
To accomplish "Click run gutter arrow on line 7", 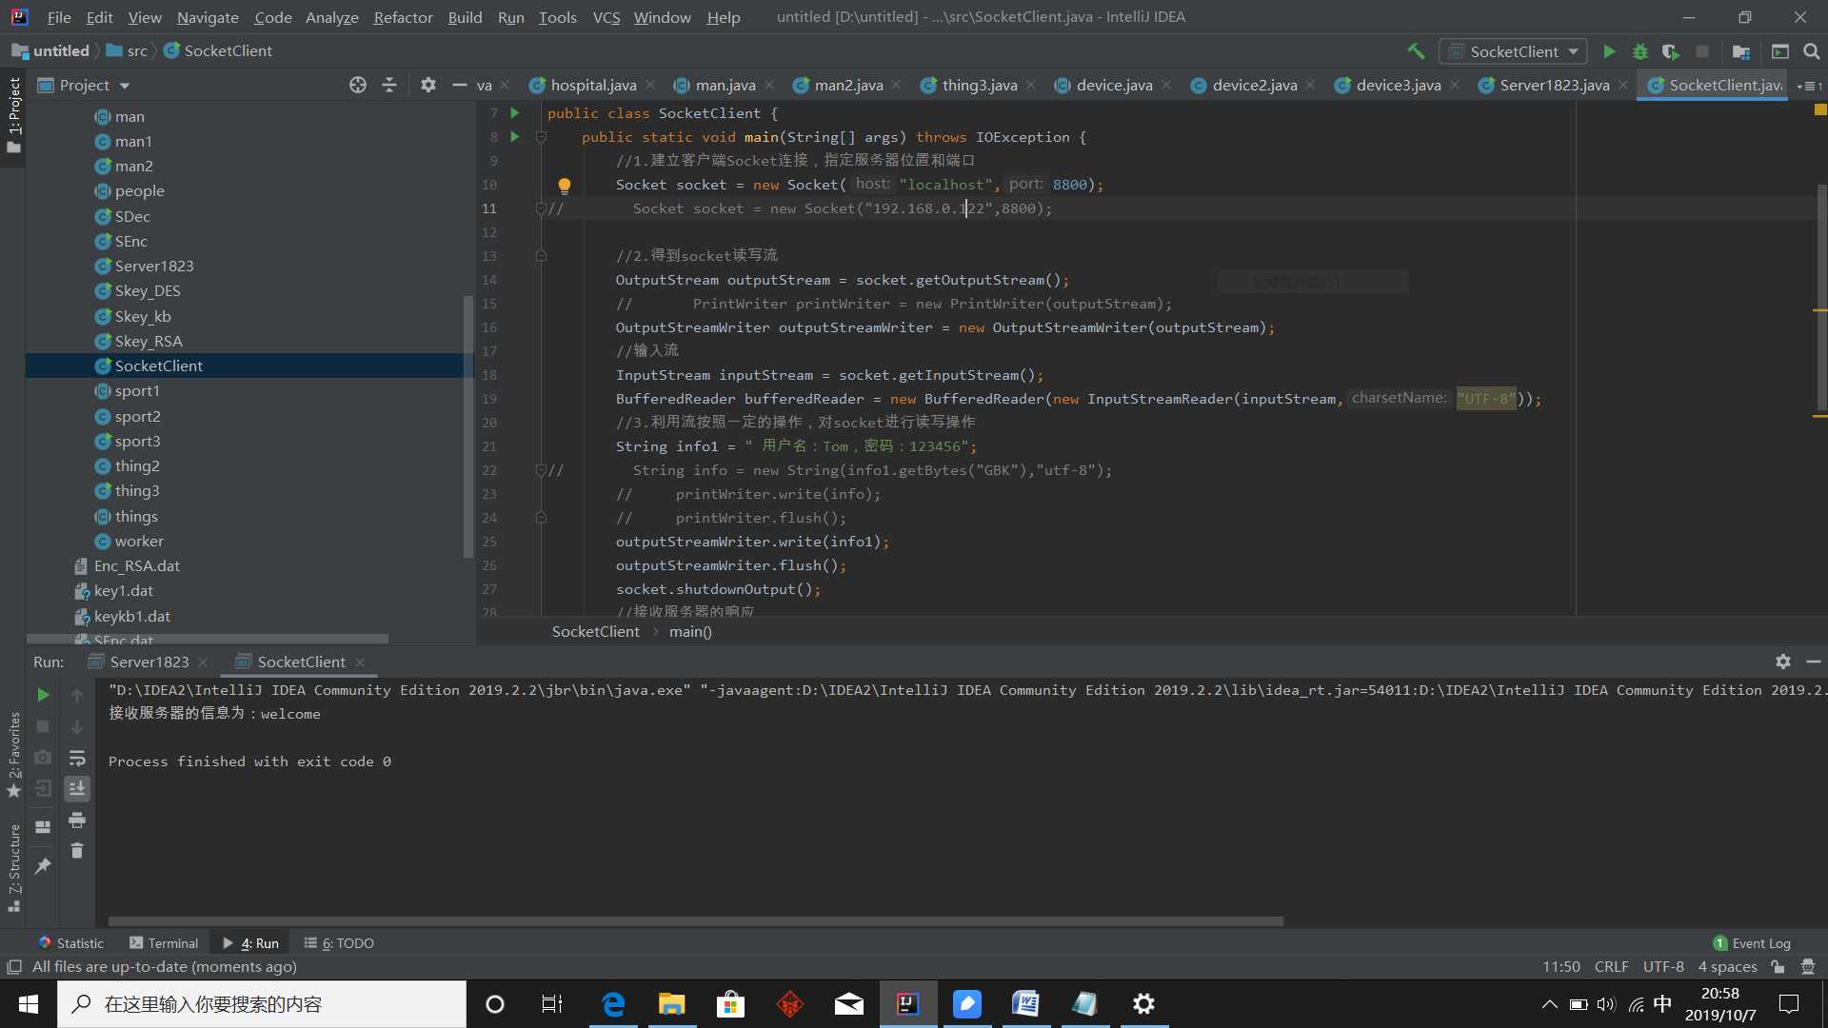I will (515, 112).
